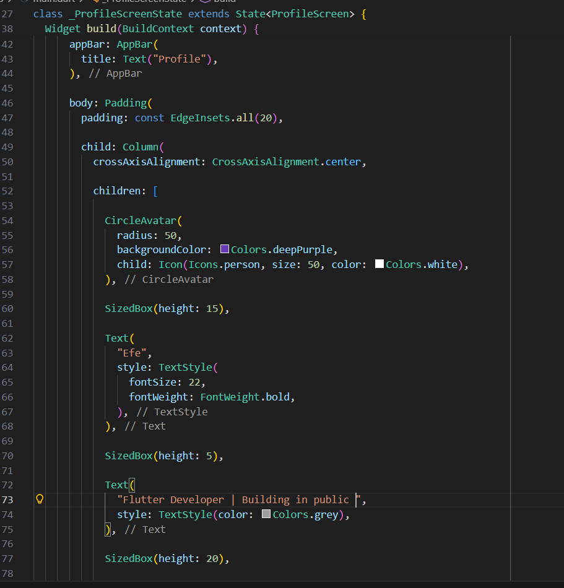Viewport: 564px width, 588px height.
Task: Click TextStyle( on line 64
Action: click(x=188, y=368)
